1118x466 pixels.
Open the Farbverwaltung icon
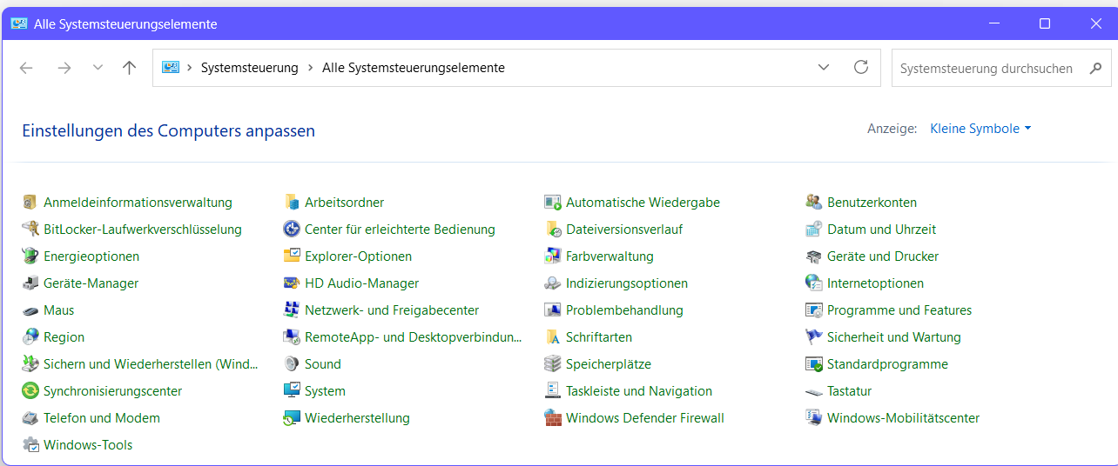553,256
